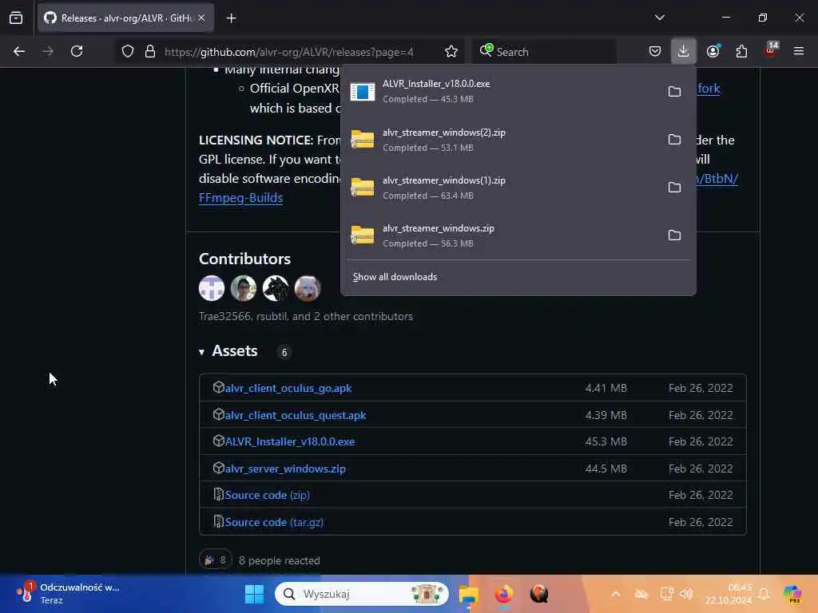Screen dimensions: 818x613
Task: Open downloaded alvr_streamer_windows.zip entry
Action: (501, 235)
